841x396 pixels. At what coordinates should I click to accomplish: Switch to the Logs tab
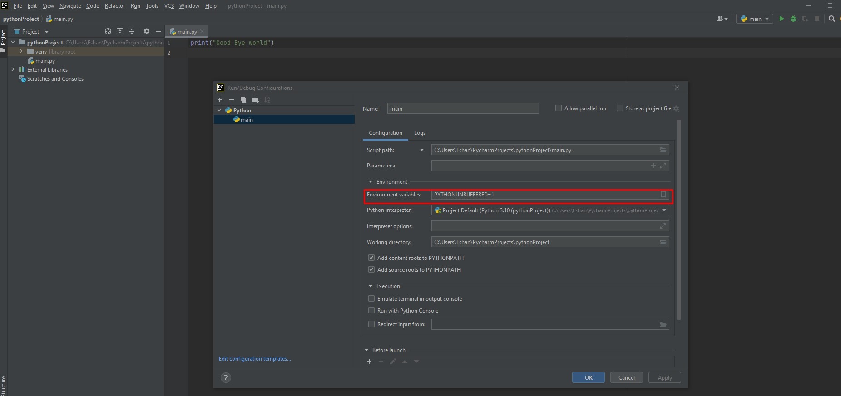coord(420,133)
